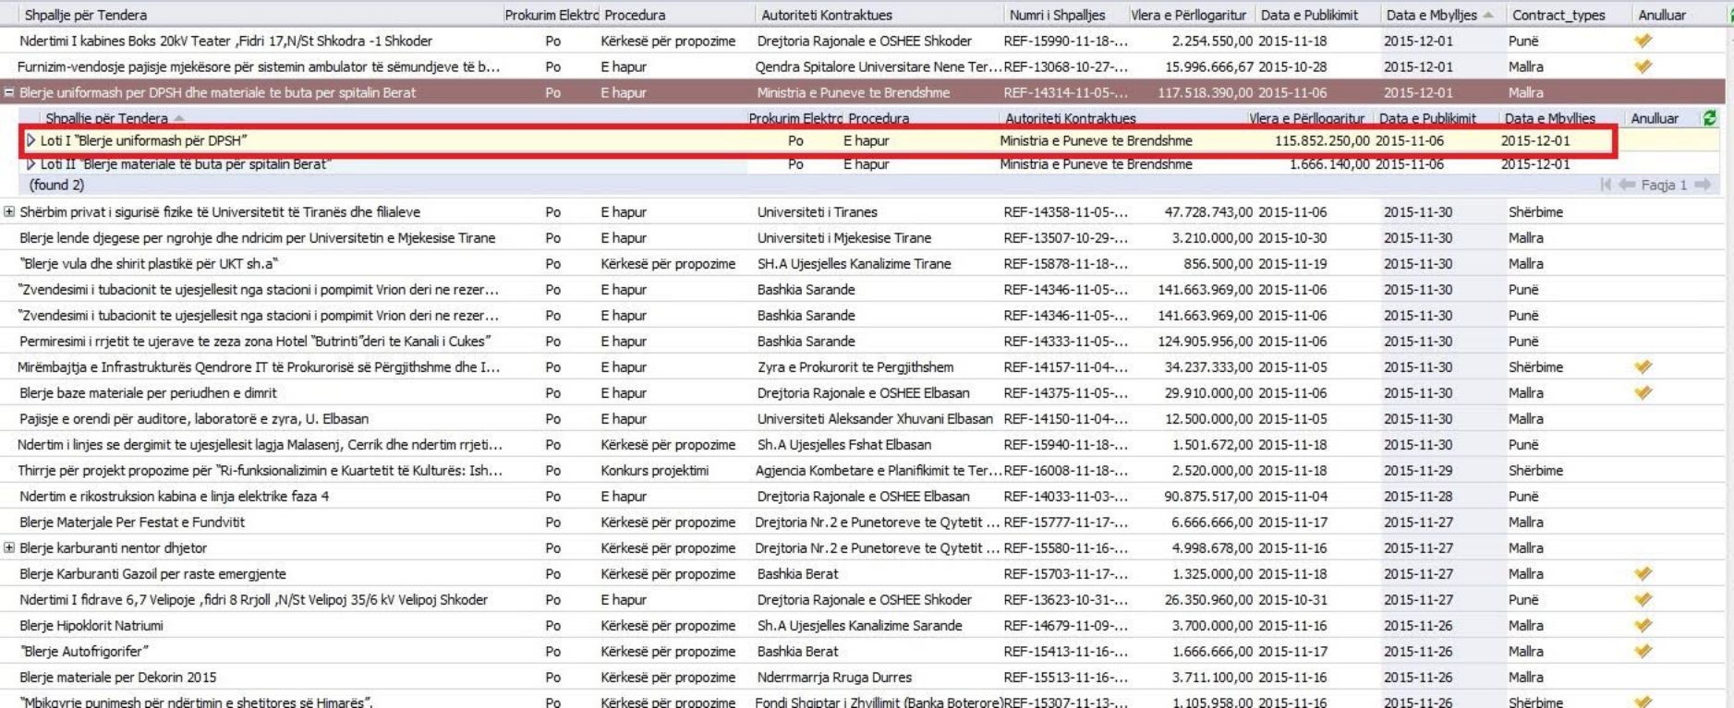The width and height of the screenshot is (1734, 708).
Task: Click publication date 2015-10-31
Action: pyautogui.click(x=1292, y=599)
